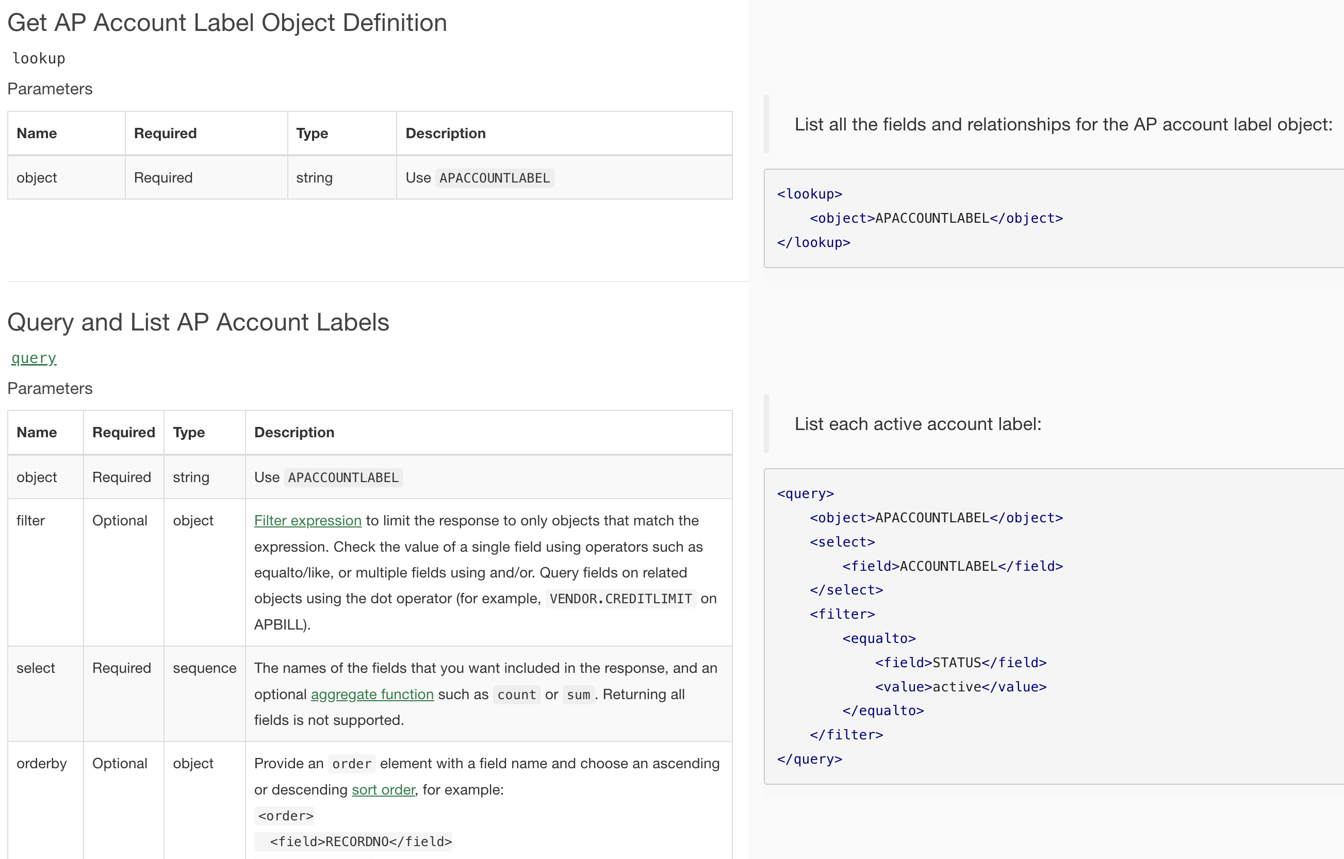Open the aggregate function link
This screenshot has height=859, width=1344.
click(372, 694)
